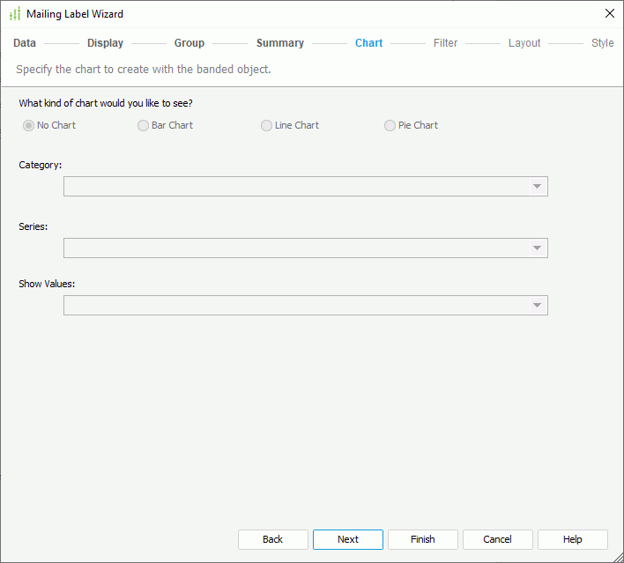Open Help for the wizard

(x=573, y=539)
